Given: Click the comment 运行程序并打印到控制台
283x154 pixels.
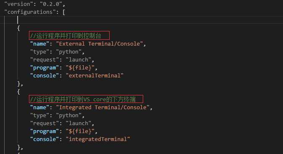Looking at the screenshot, I should [x=66, y=36].
